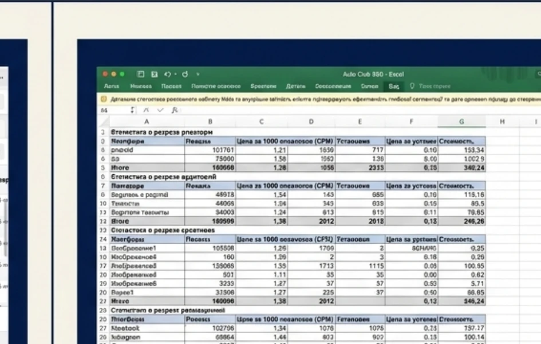The image size is (541, 344).
Task: Undo the last action using the toolbar arrow
Action: tap(168, 75)
